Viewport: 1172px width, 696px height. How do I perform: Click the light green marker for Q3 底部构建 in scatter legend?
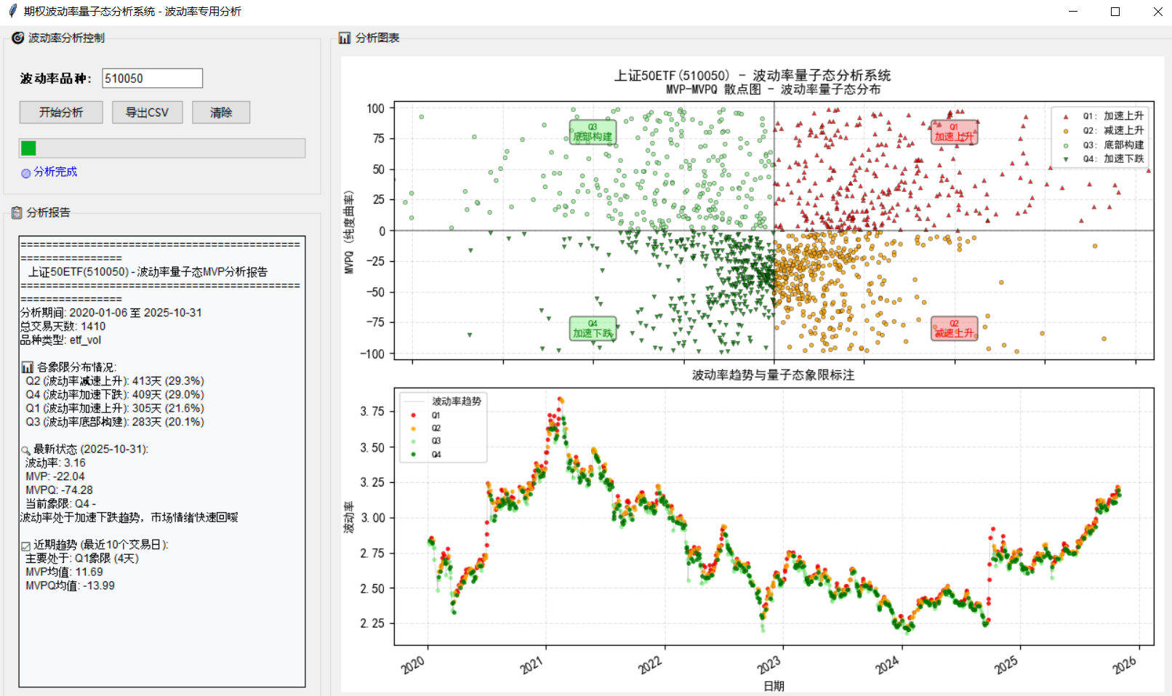(1066, 145)
